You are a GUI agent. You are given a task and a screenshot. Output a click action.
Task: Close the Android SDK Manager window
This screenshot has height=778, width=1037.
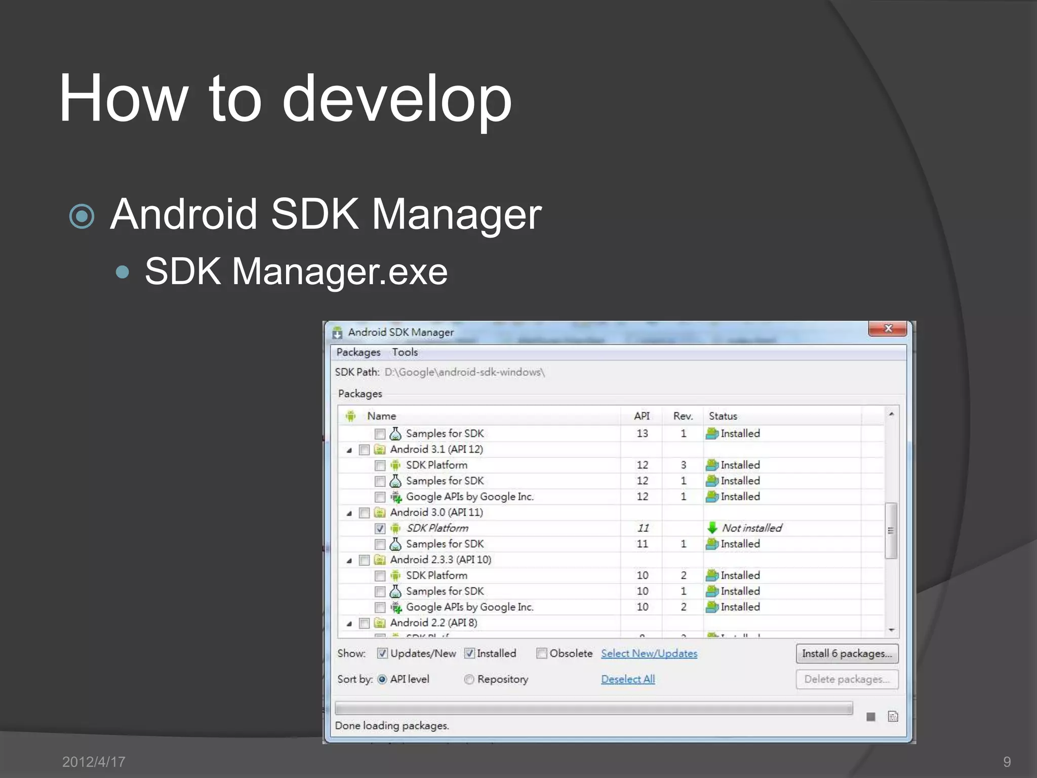(888, 328)
